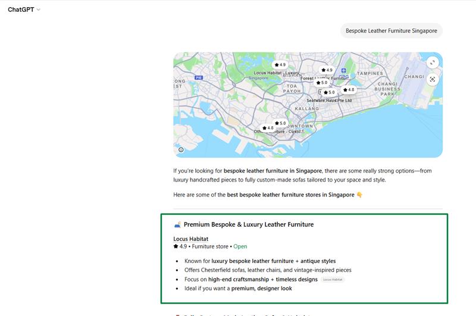Click the Locus Habitat store name
The height and width of the screenshot is (316, 476).
pos(190,239)
